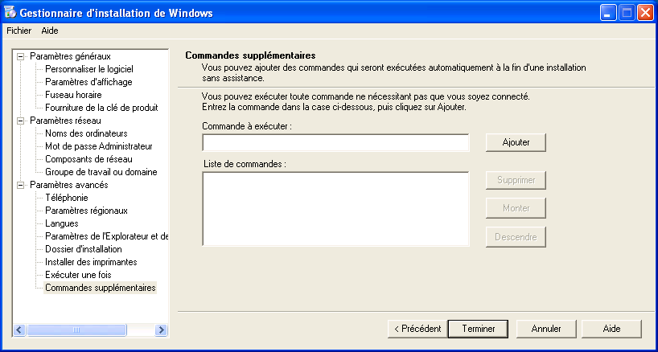Go back with the Précédent button
Image resolution: width=658 pixels, height=352 pixels.
coord(417,329)
